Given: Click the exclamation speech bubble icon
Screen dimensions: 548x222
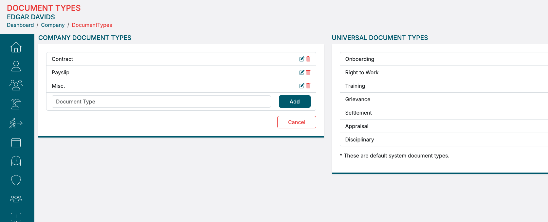Looking at the screenshot, I should click(16, 217).
